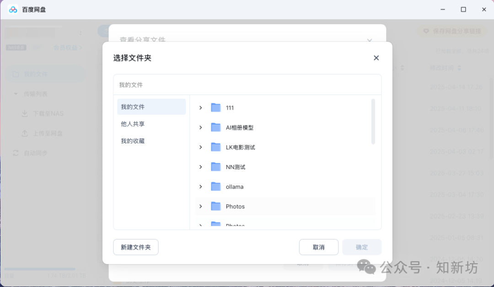The width and height of the screenshot is (494, 287).
Task: Open 上传至网盘 with its upload icon
Action: tap(24, 133)
